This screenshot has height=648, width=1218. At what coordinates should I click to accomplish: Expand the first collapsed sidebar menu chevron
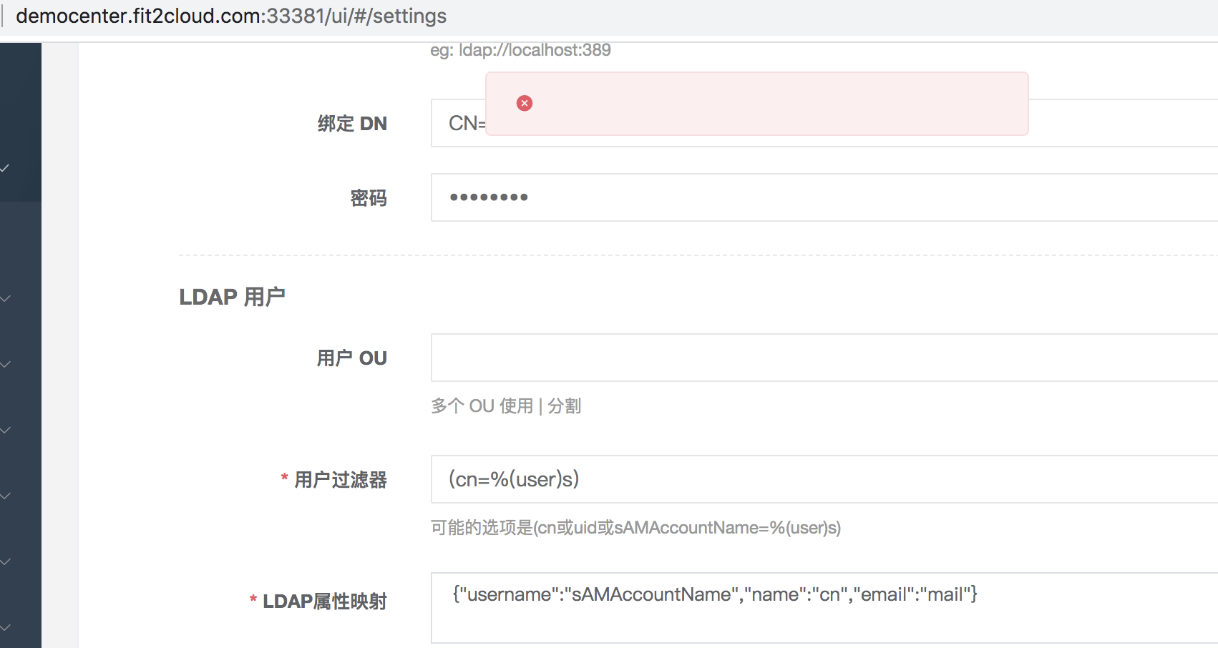coord(6,299)
